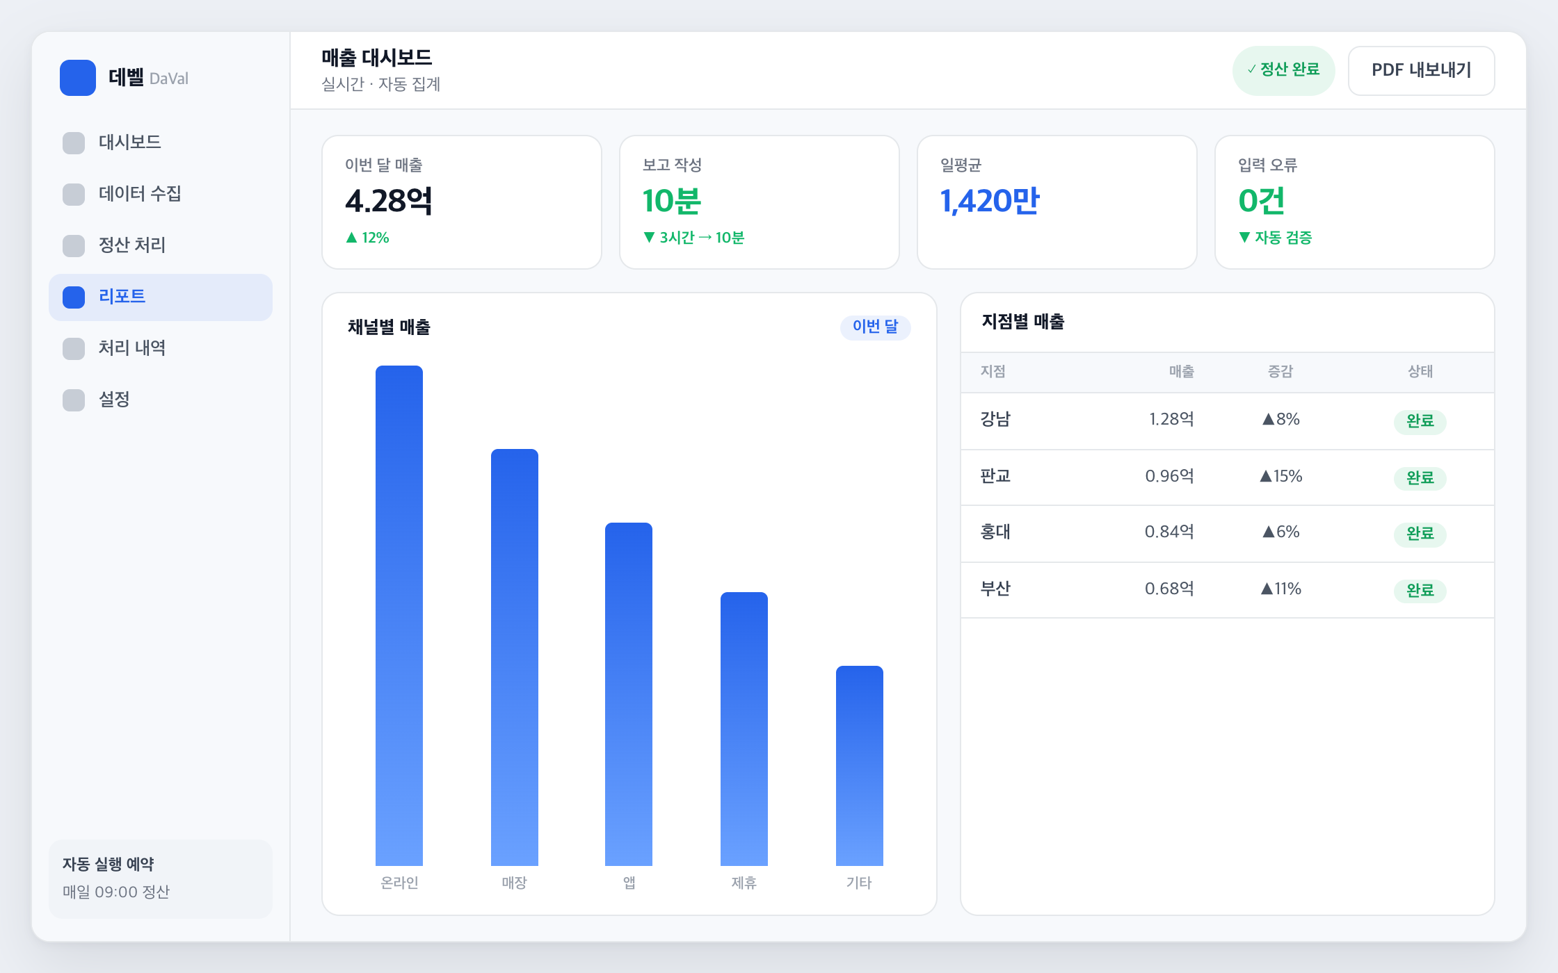Screen dimensions: 1558x973
Task: Select the 온라인 channel bar
Action: [399, 615]
